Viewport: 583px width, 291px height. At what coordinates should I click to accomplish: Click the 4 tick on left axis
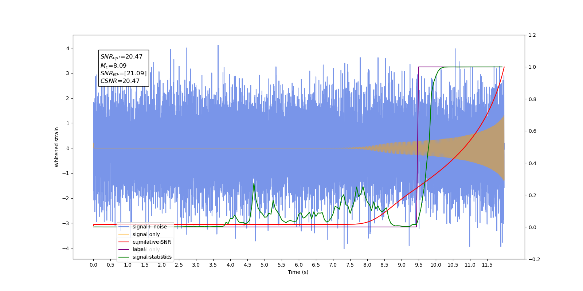point(68,48)
